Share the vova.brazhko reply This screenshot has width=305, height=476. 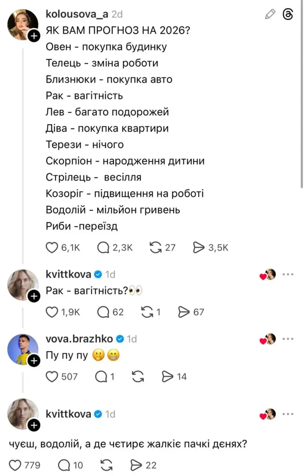168,376
